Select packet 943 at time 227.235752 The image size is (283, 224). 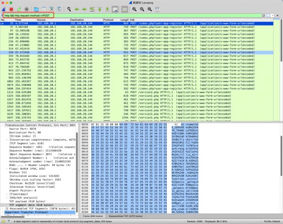click(x=137, y=70)
